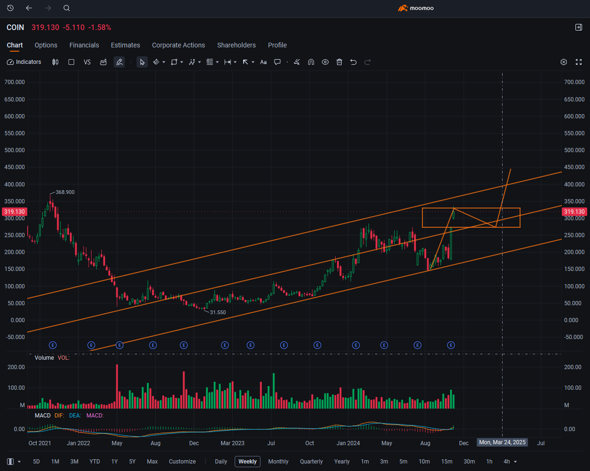
Task: Open the Profile tab
Action: pyautogui.click(x=277, y=45)
